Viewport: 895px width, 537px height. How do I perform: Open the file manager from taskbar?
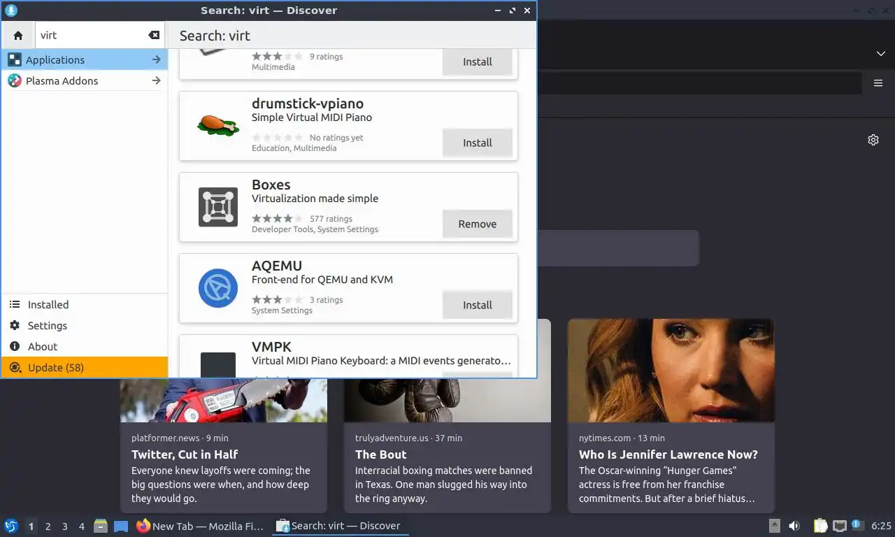101,526
